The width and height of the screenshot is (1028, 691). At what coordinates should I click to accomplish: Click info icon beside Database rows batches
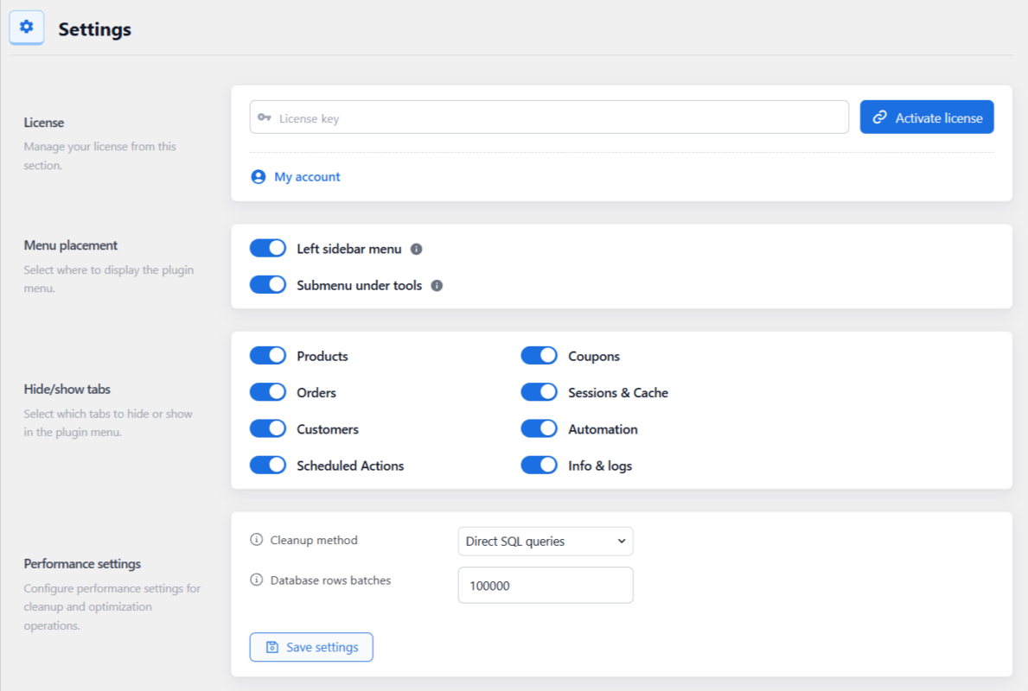[x=256, y=580]
